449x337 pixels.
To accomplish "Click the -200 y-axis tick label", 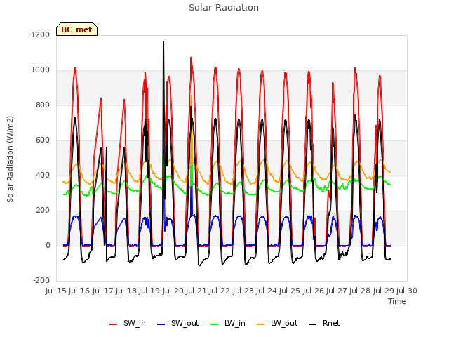I will [x=41, y=280].
